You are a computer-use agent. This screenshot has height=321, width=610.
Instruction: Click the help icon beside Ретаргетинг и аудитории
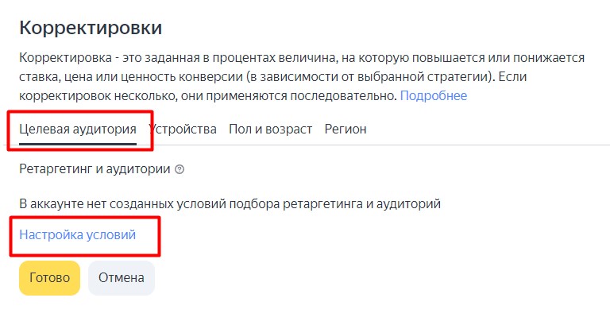pyautogui.click(x=180, y=169)
